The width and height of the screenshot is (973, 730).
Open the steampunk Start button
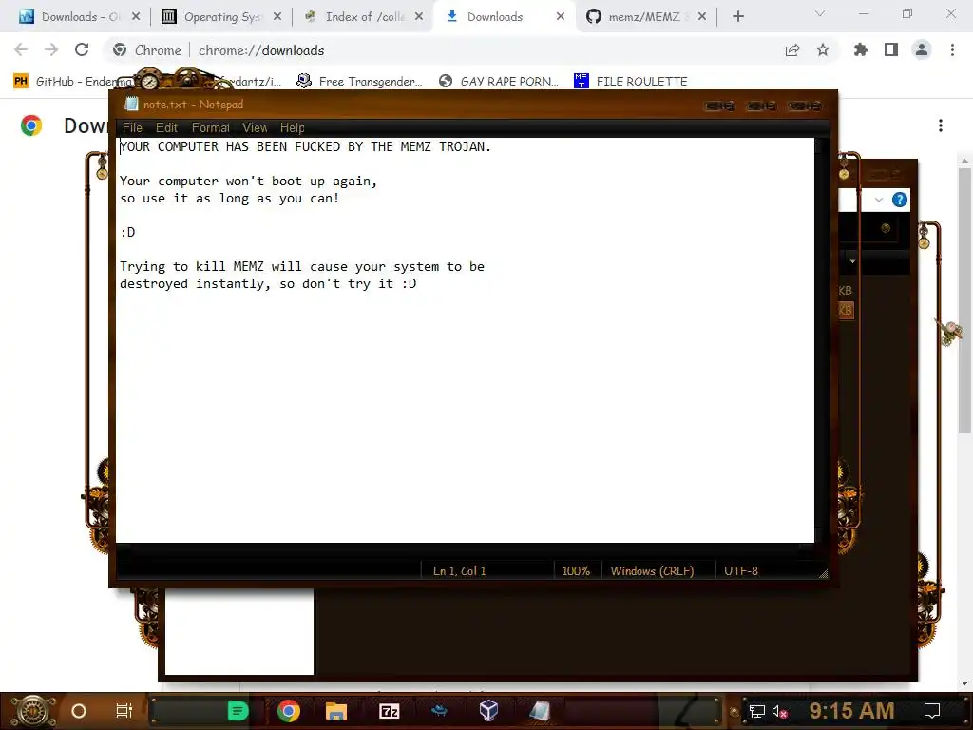pyautogui.click(x=33, y=711)
